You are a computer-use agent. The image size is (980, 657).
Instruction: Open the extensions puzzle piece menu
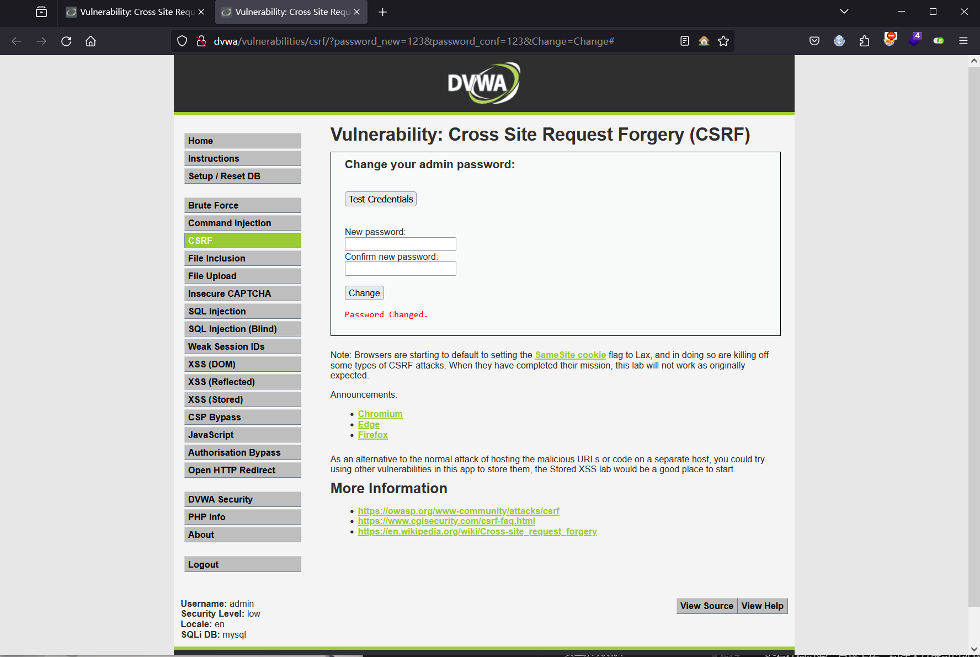coord(864,41)
